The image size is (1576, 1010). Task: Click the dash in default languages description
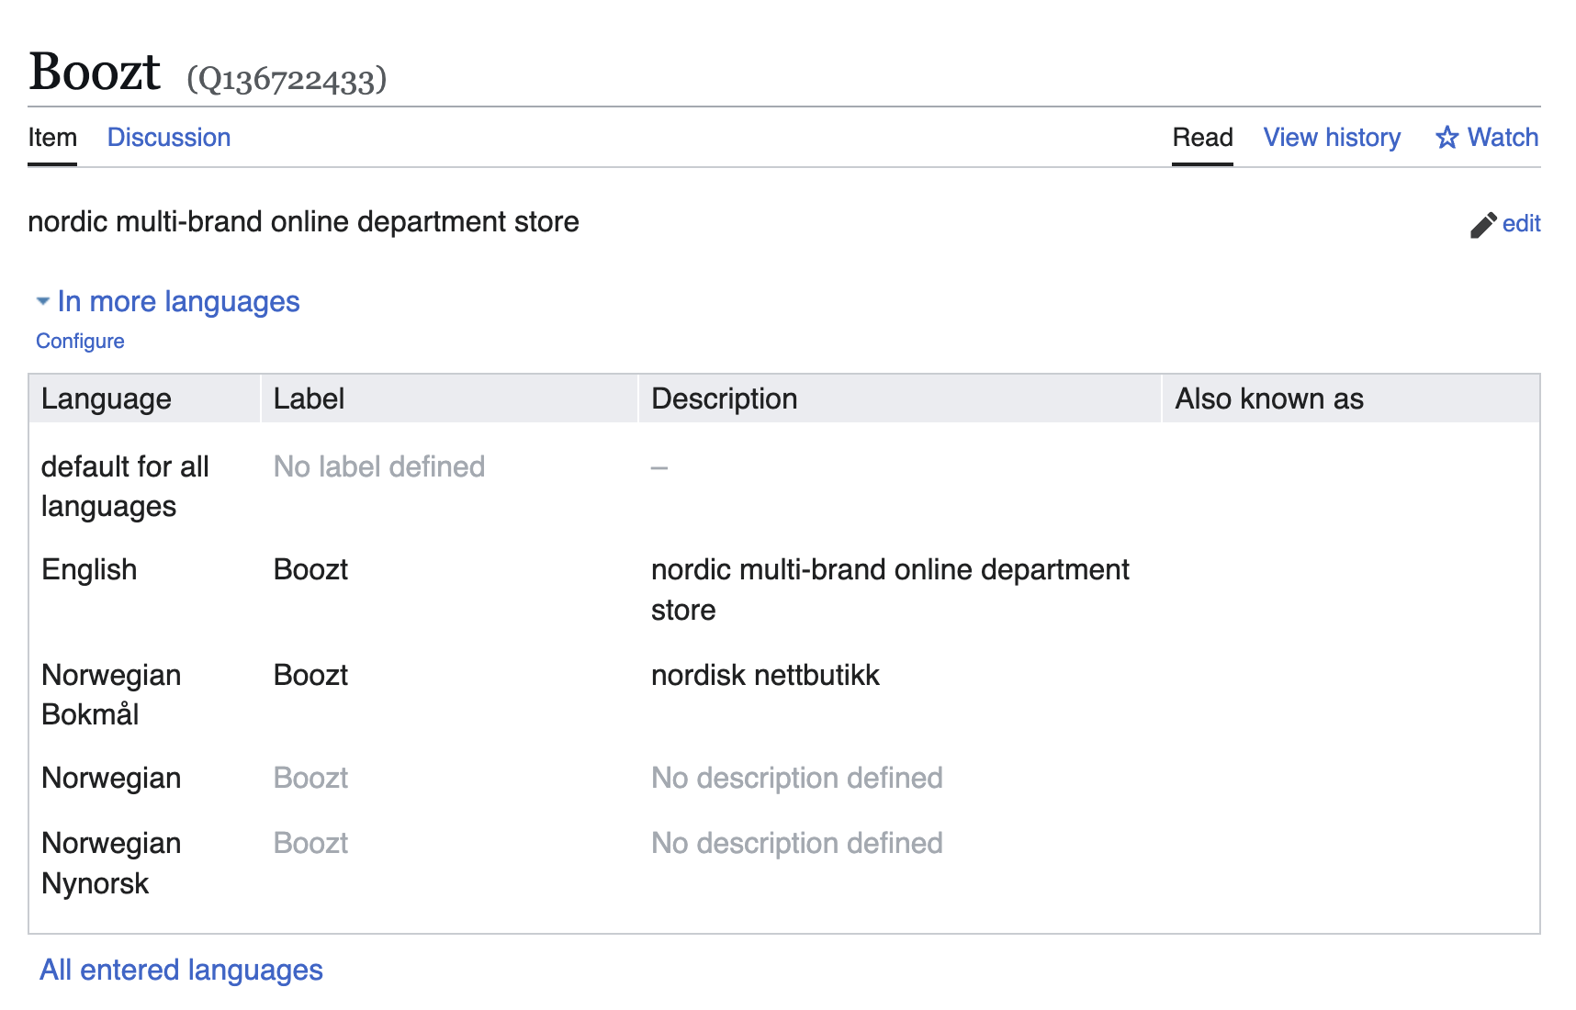tap(659, 468)
